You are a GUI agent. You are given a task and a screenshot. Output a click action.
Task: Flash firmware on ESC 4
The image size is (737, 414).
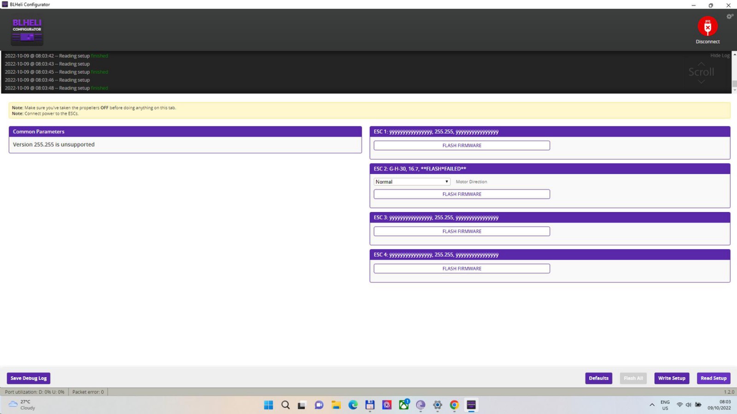(462, 269)
